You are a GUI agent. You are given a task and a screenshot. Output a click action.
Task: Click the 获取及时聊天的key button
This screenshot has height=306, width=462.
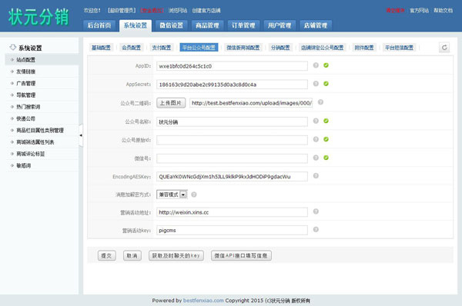point(176,255)
